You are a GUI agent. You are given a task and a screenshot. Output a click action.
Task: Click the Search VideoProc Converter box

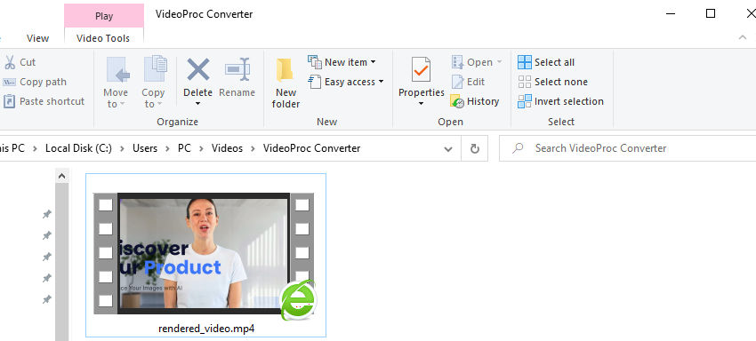[627, 148]
